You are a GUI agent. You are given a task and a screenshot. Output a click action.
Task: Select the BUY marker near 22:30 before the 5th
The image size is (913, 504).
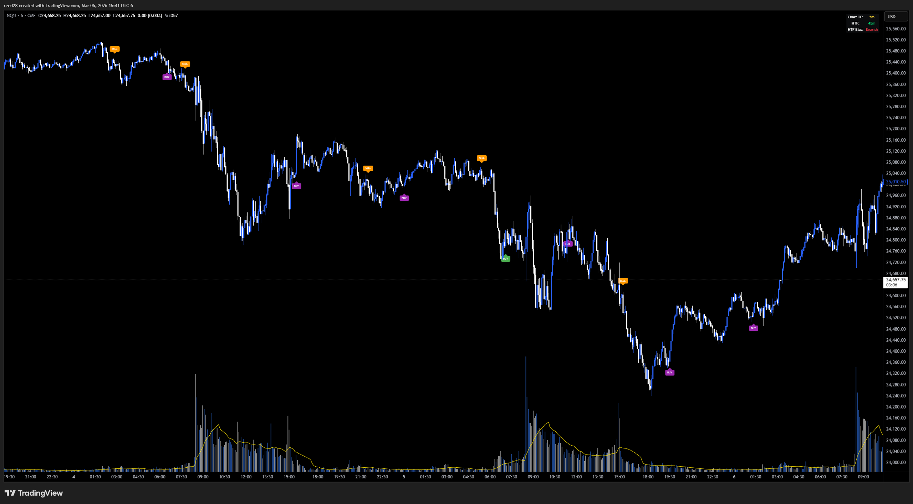[404, 198]
